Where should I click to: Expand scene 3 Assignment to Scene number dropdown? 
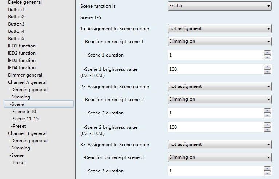tap(219, 145)
